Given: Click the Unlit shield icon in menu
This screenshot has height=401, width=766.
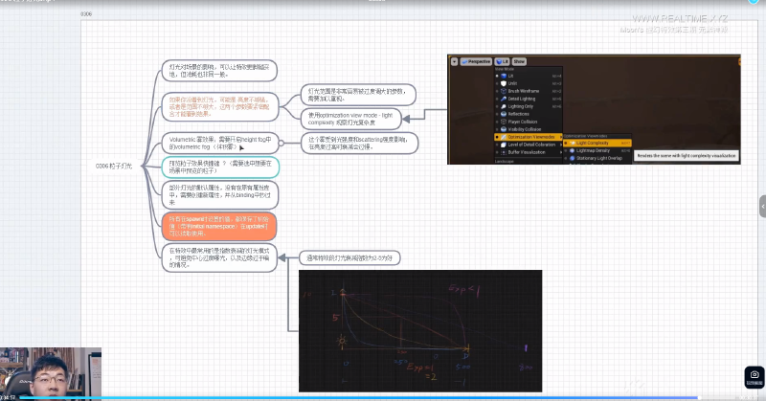Looking at the screenshot, I should 504,83.
